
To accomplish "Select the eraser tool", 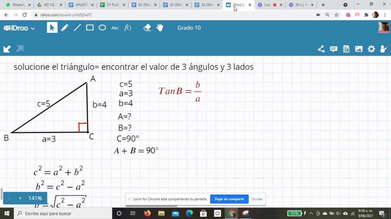I will 147,28.
